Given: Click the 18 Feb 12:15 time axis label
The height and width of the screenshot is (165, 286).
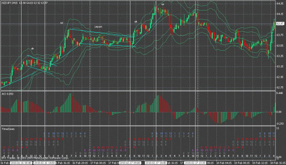Looking at the screenshot, I should [x=260, y=163].
